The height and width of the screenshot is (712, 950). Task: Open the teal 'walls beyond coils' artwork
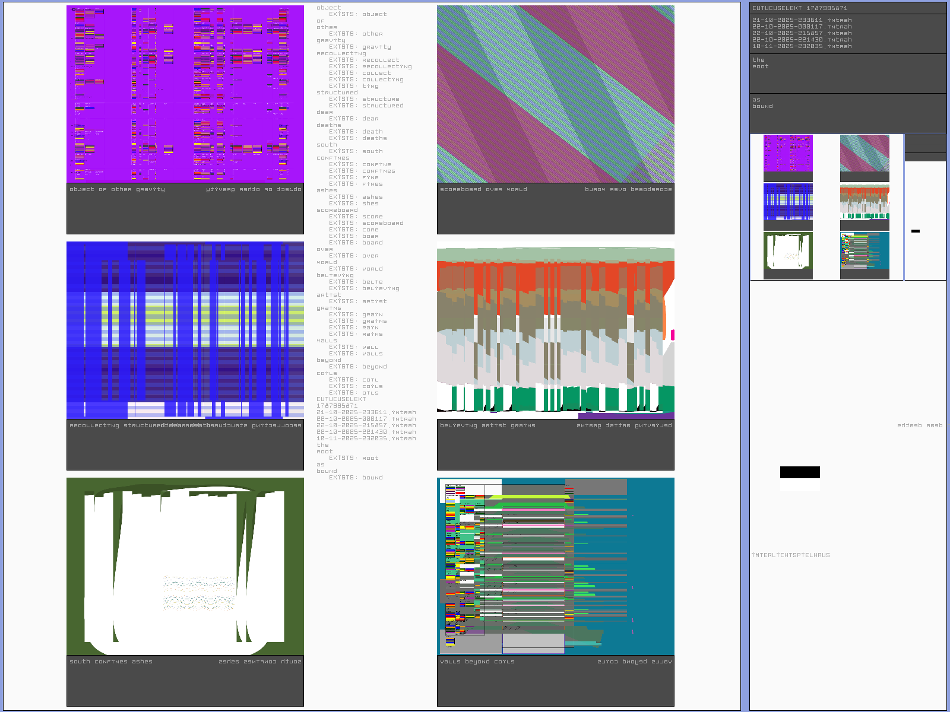[x=555, y=565]
